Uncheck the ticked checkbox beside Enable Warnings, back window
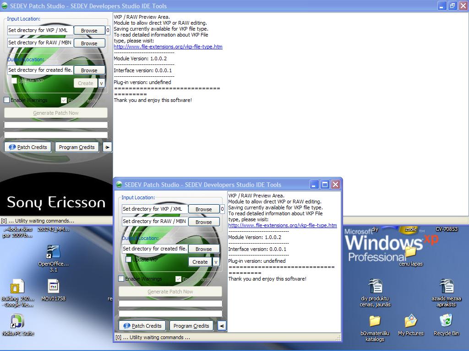 click(x=64, y=100)
